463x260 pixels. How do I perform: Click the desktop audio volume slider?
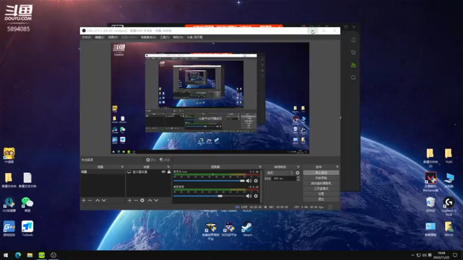coord(209,196)
